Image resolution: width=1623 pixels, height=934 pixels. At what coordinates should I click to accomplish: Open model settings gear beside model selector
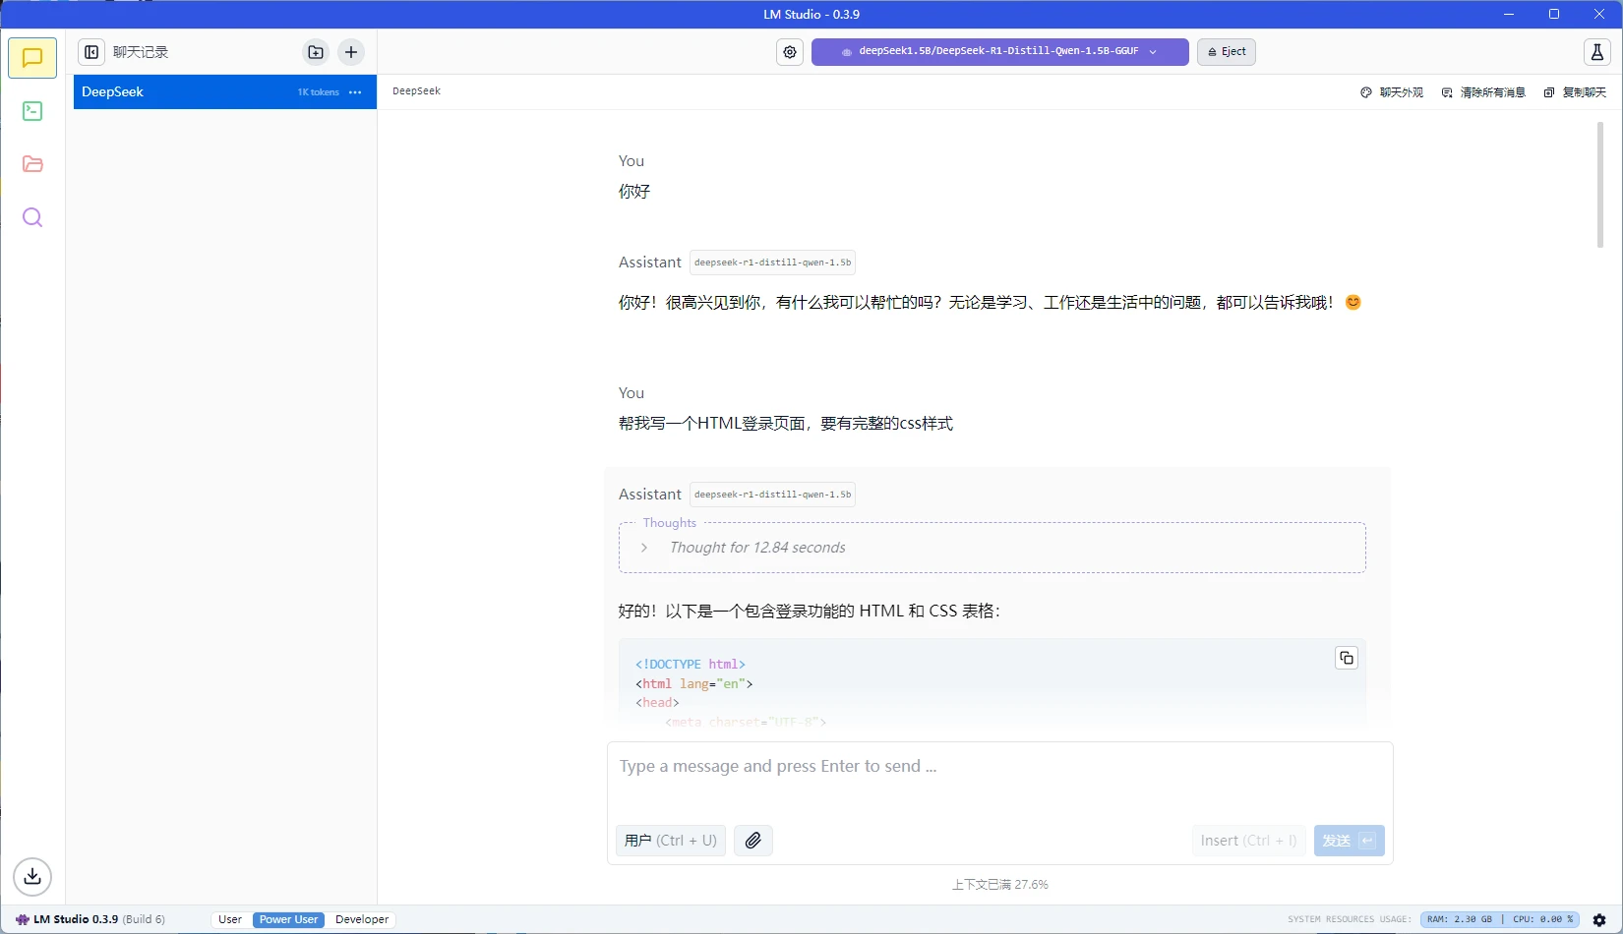(790, 52)
